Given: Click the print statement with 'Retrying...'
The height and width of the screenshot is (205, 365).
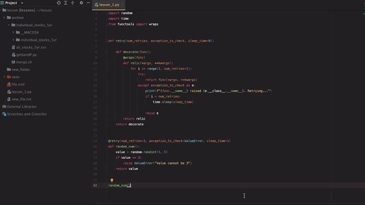Looking at the screenshot, I should point(209,91).
